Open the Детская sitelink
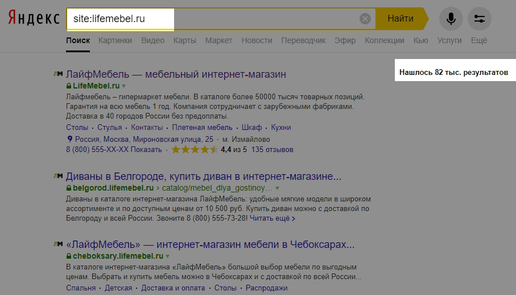 118,288
